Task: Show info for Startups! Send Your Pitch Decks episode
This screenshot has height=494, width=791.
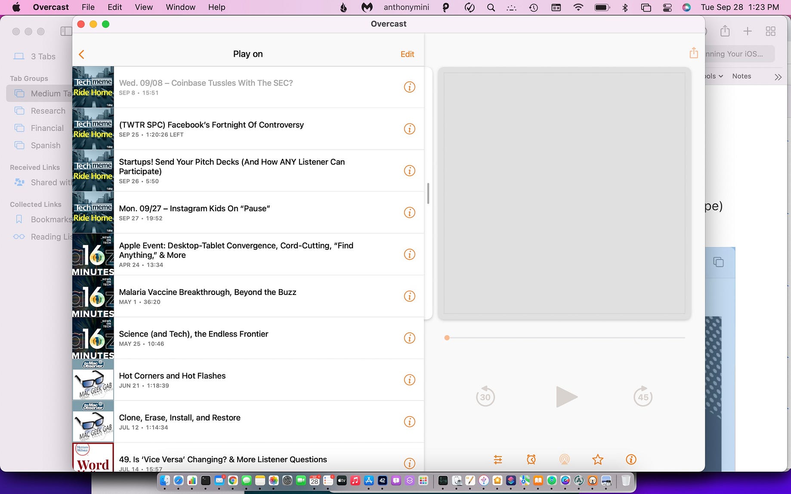Action: [x=409, y=171]
